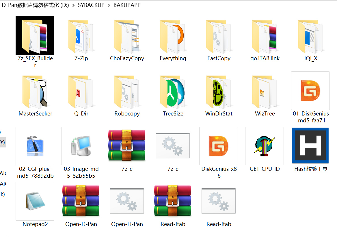This screenshot has width=337, height=237.
Task: Select the GET_CPU_ID application icon
Action: [x=264, y=146]
